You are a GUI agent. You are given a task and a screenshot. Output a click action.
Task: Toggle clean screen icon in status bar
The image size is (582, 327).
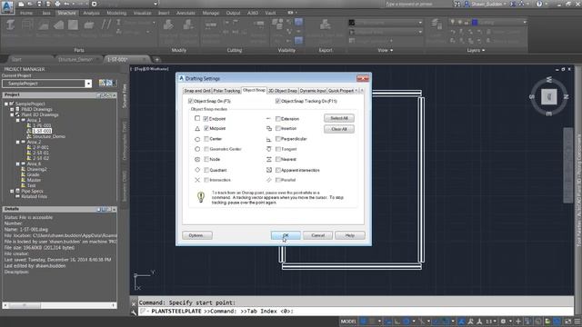(x=567, y=322)
